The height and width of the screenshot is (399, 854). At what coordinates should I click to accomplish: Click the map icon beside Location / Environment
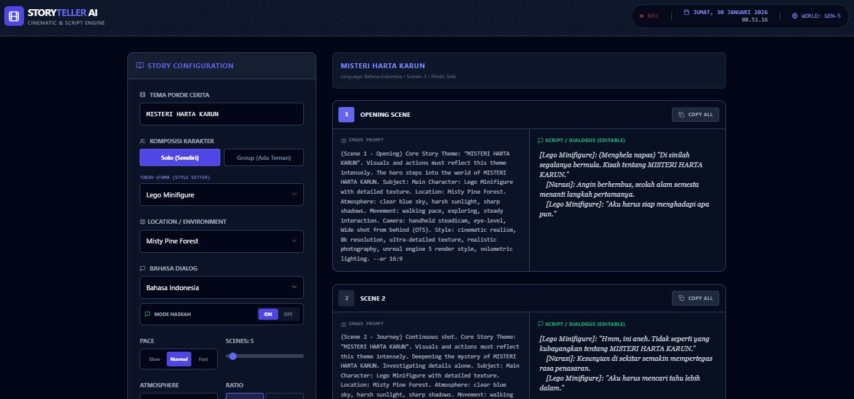tap(143, 221)
